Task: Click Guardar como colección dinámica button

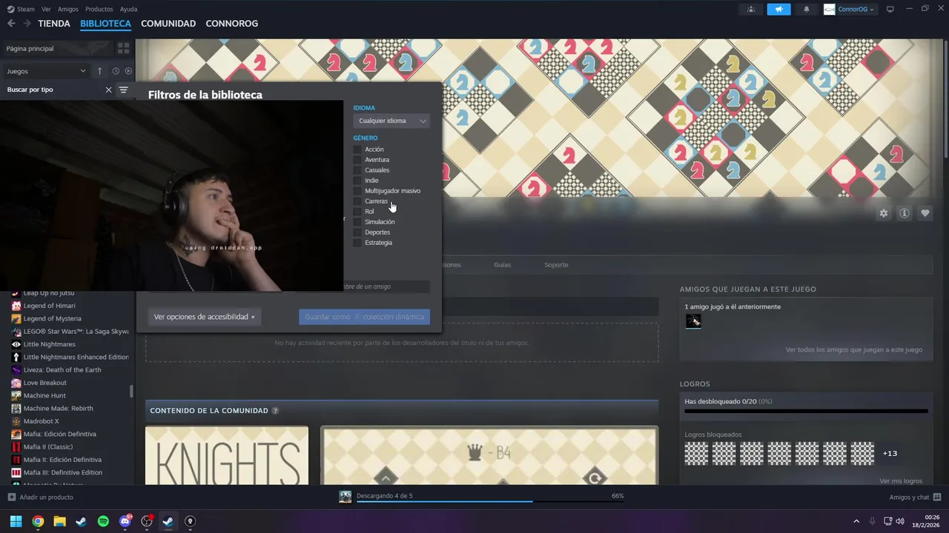Action: [x=364, y=317]
